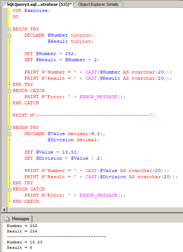Collapse the first BEGIN TRY block
Screen dimensions: 183x252
[x=10, y=29]
